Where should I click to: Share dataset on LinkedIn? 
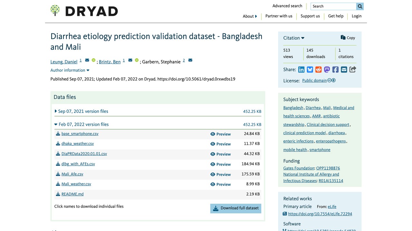[x=301, y=70]
